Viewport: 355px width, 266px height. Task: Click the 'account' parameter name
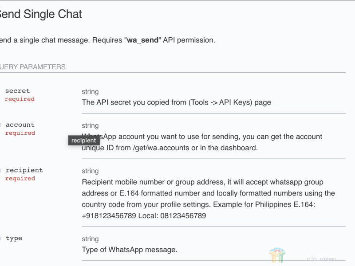pos(20,125)
